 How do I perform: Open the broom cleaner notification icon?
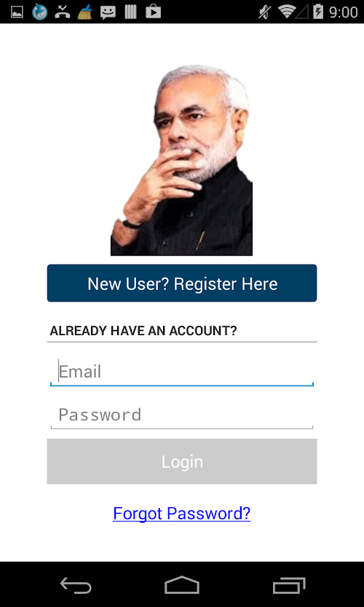(x=84, y=12)
